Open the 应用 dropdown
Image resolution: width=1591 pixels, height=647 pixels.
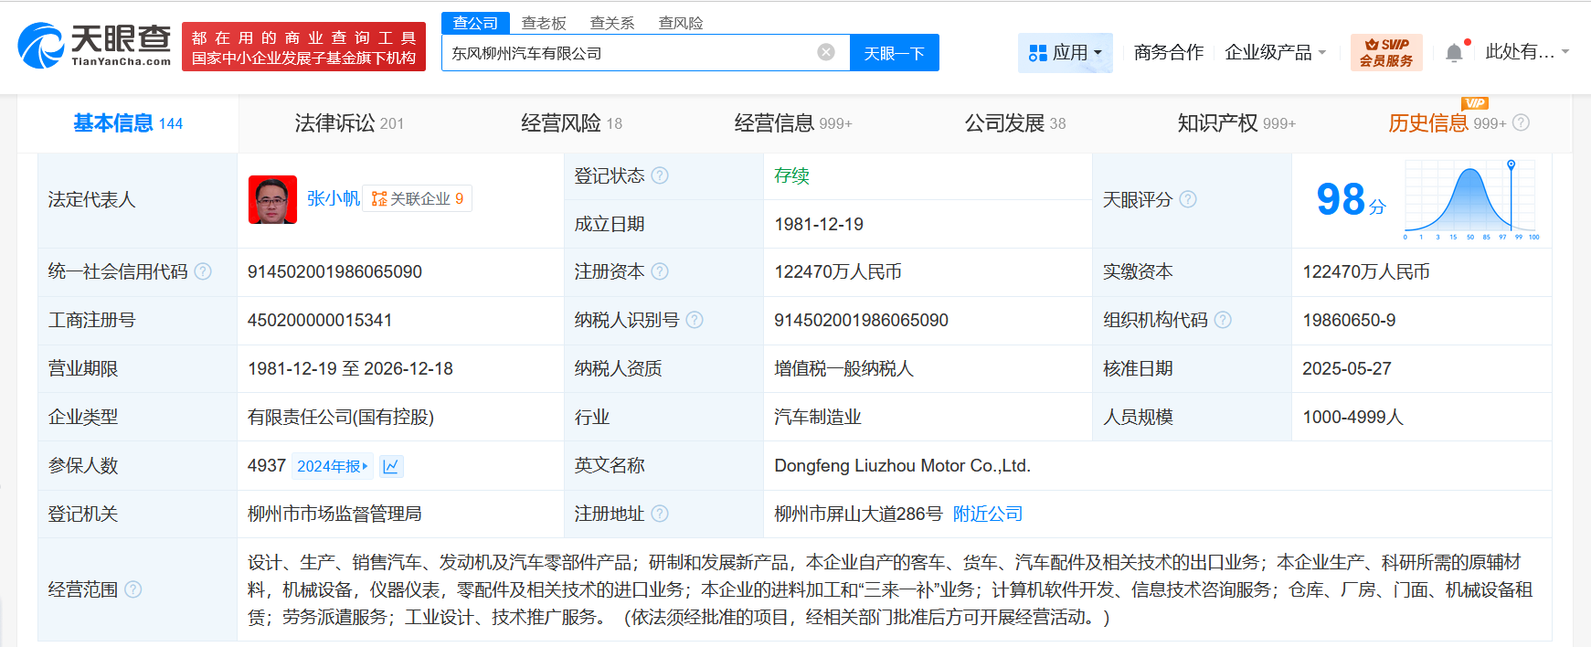pos(1066,53)
